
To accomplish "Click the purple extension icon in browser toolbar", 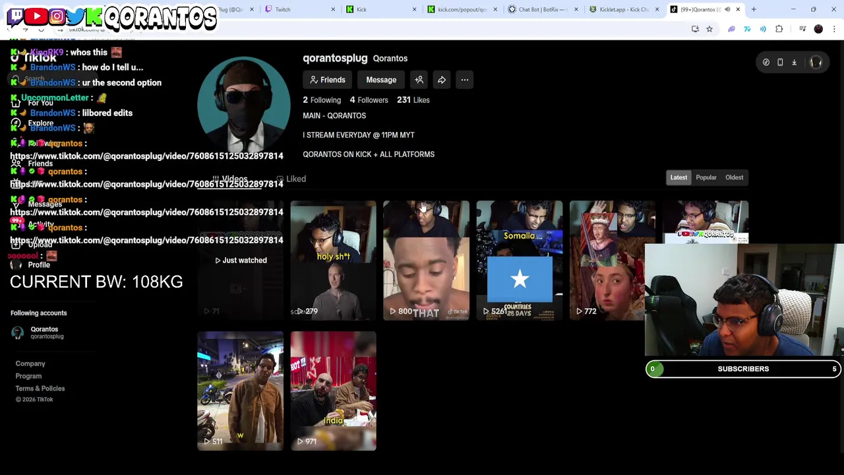I will [x=731, y=29].
